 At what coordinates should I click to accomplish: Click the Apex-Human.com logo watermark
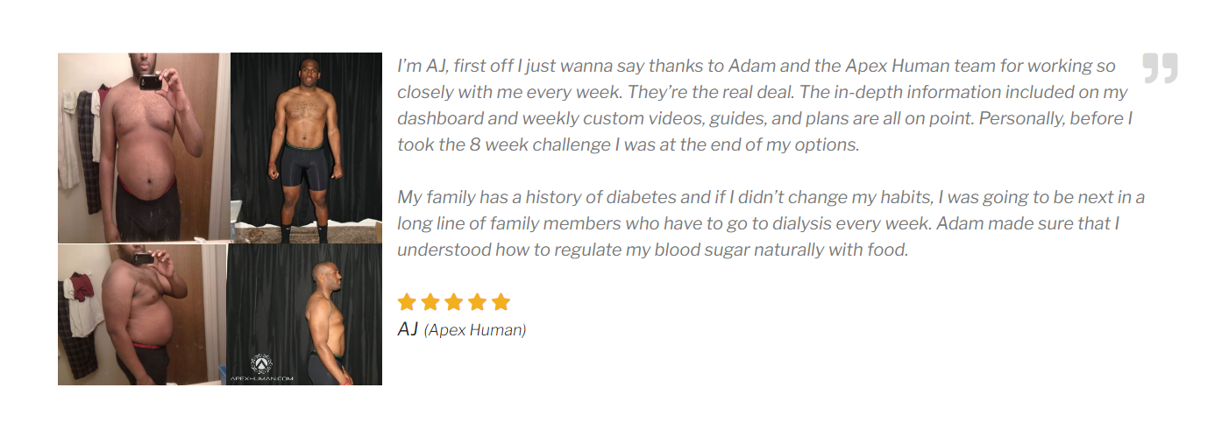click(x=261, y=368)
